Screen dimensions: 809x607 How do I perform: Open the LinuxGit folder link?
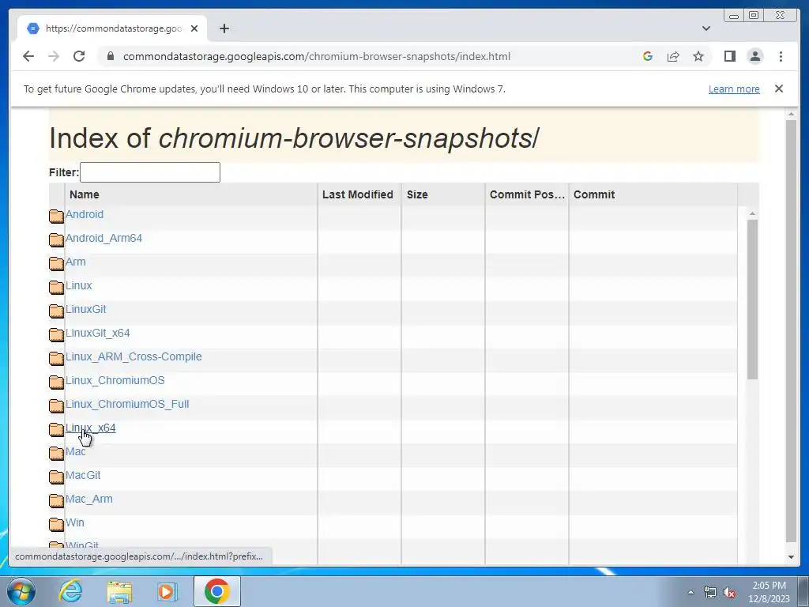click(85, 309)
